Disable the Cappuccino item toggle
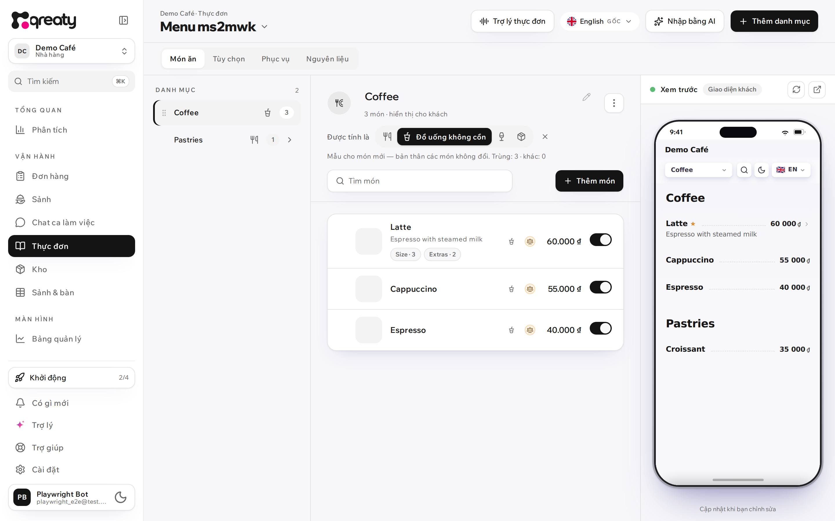Viewport: 835px width, 521px height. coord(600,287)
